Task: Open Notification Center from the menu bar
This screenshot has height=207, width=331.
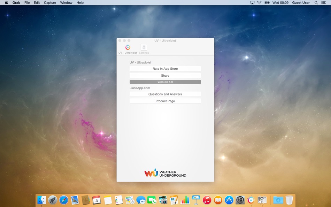Action: [324, 2]
